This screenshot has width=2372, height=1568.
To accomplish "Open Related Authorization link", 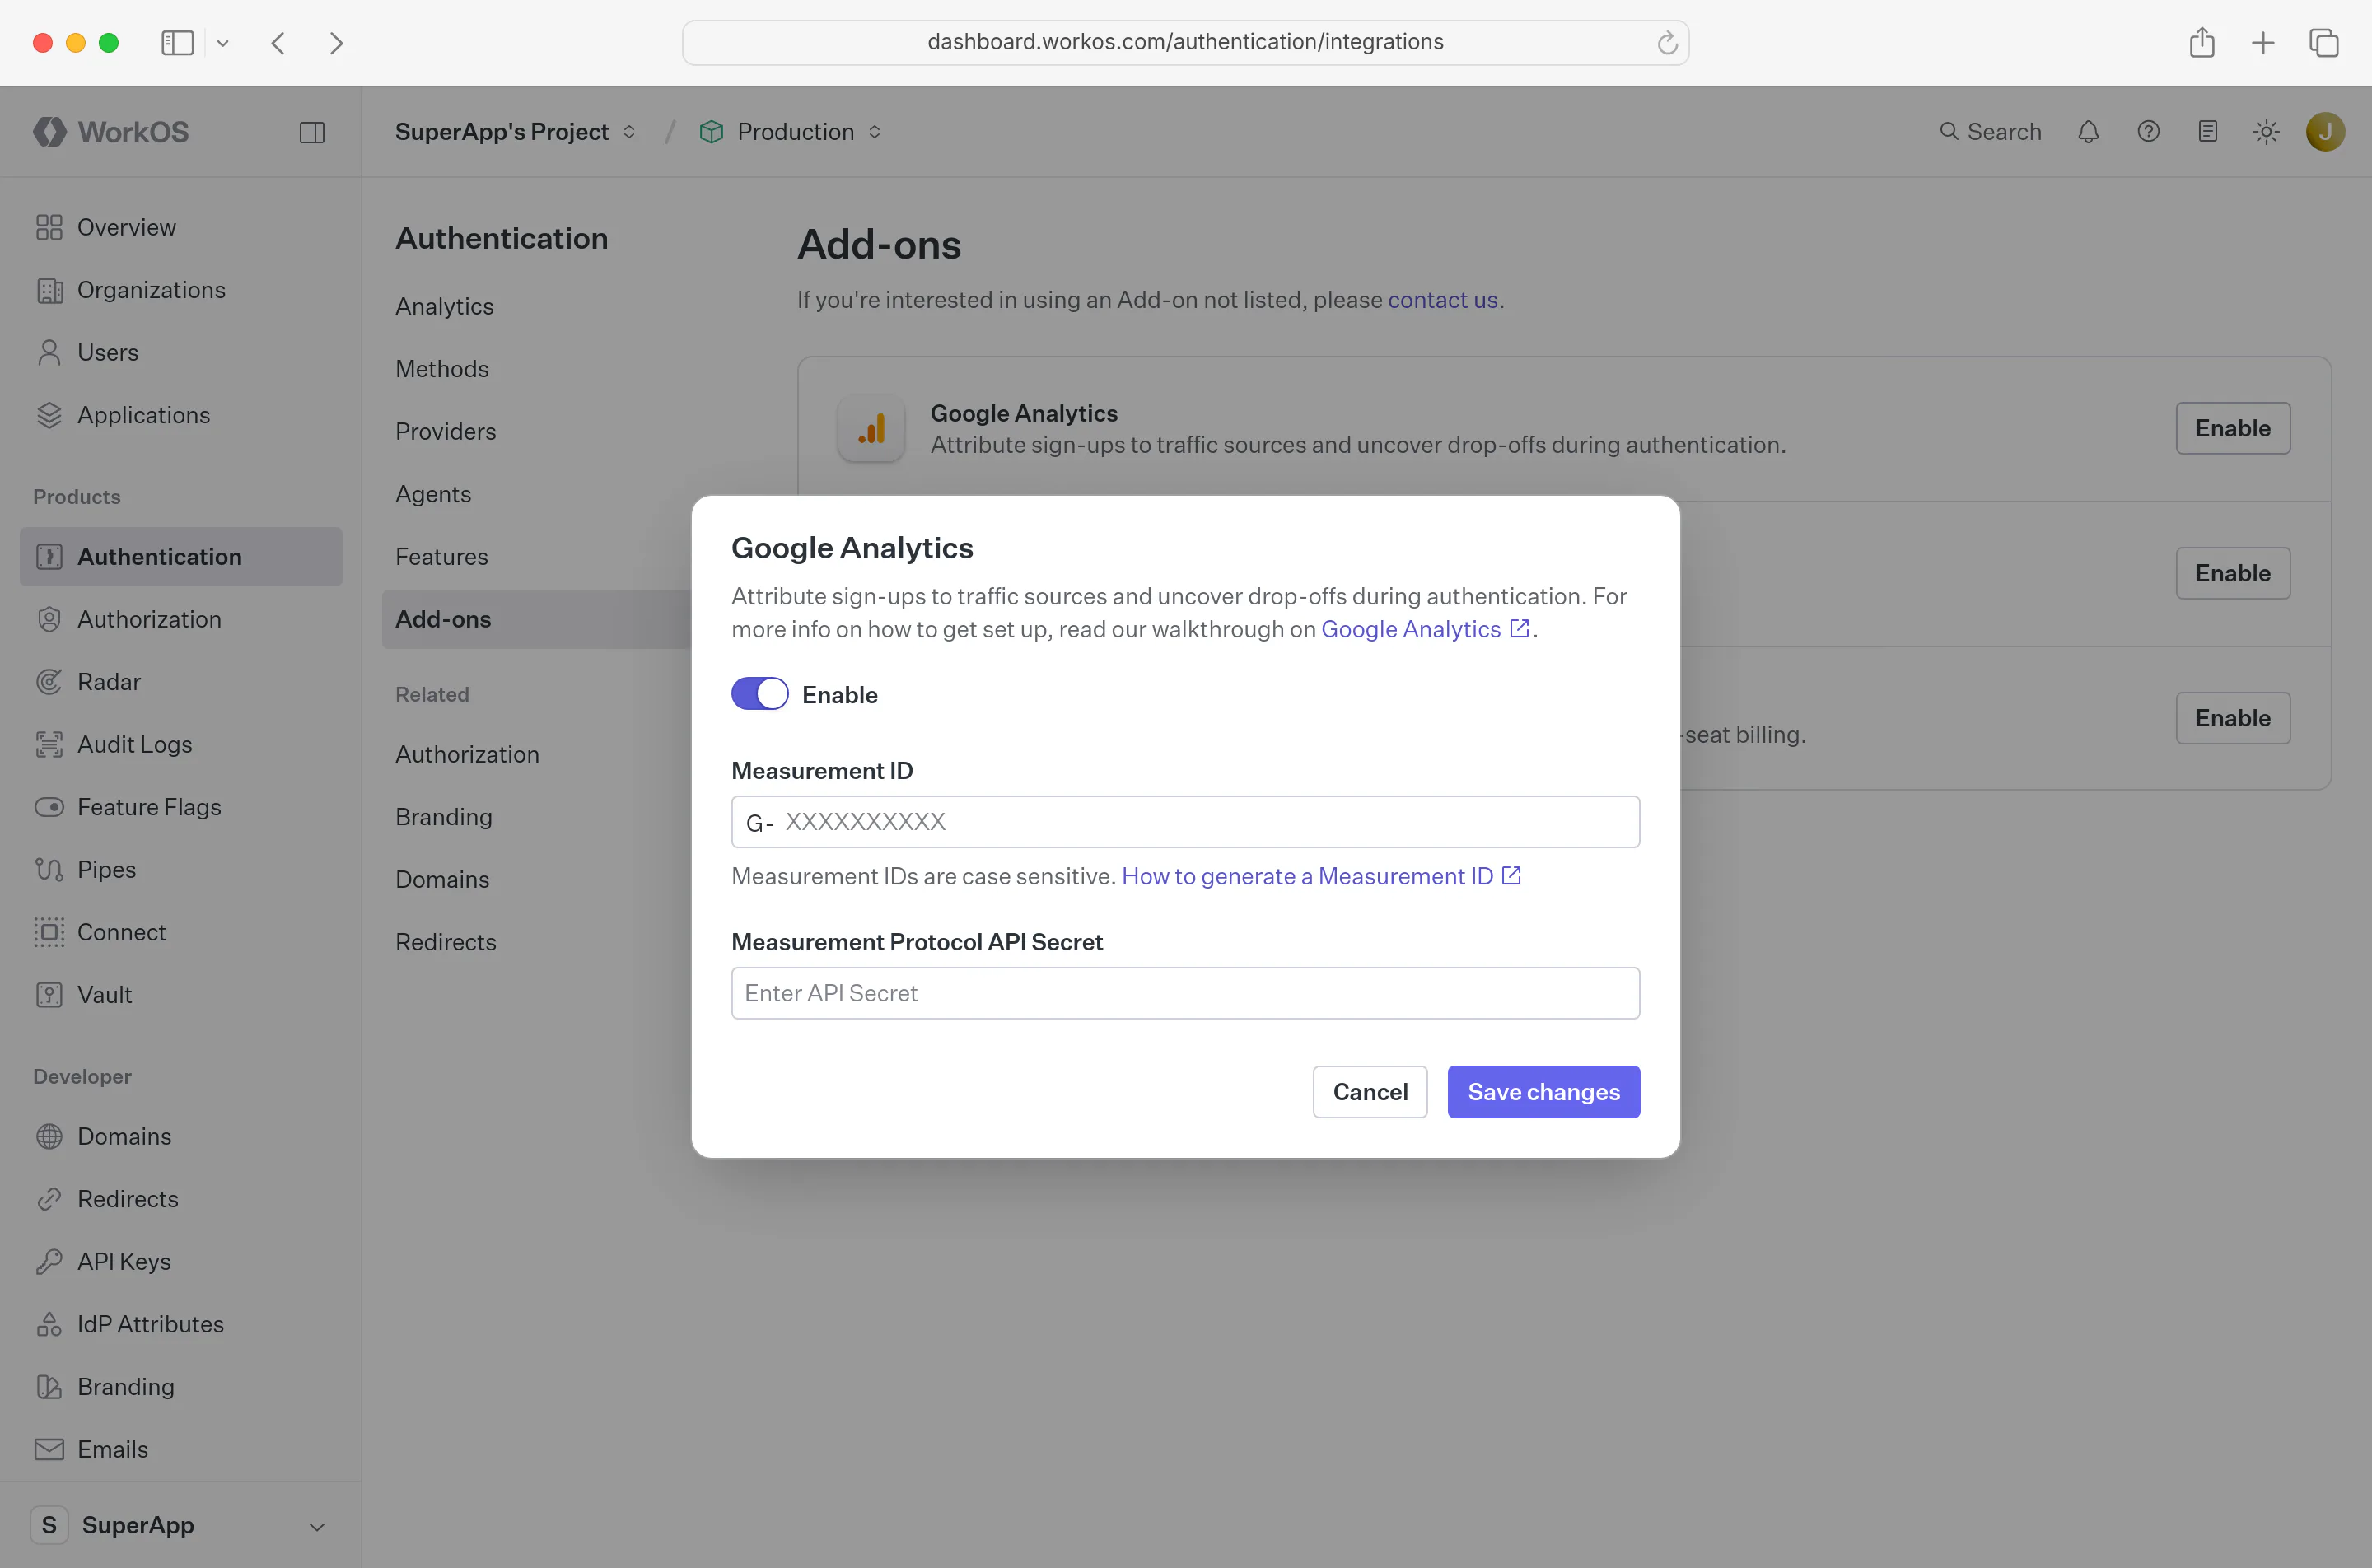I will [x=467, y=754].
